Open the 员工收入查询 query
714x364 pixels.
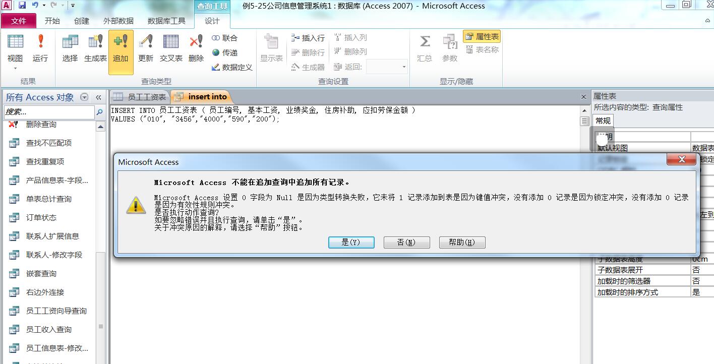(48, 330)
